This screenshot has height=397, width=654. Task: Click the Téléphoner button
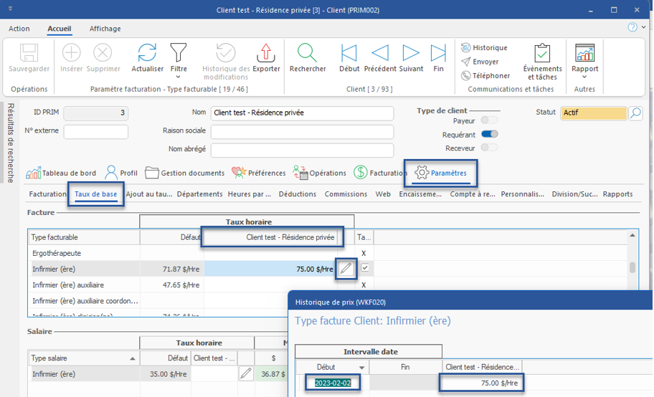click(485, 75)
